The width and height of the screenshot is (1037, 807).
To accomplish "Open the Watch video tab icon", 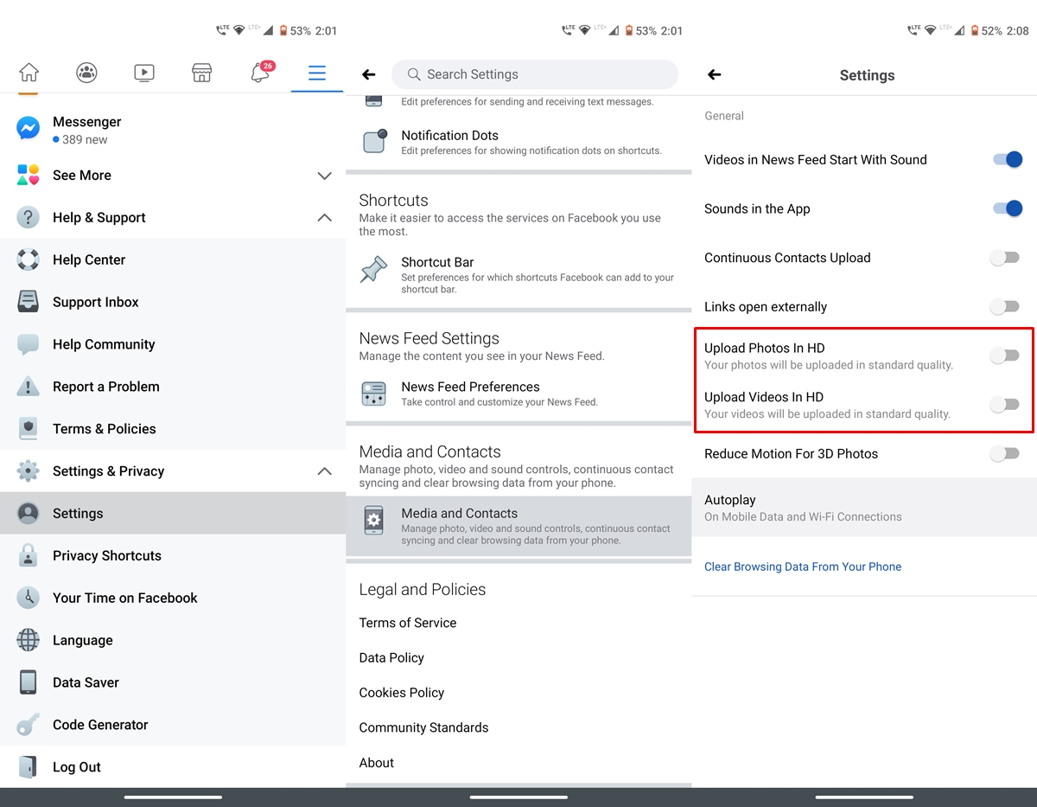I will [x=144, y=73].
